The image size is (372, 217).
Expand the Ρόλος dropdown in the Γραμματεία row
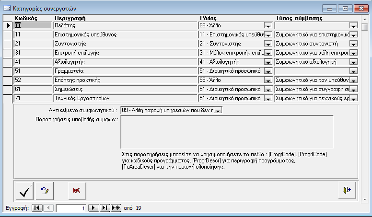pyautogui.click(x=267, y=71)
